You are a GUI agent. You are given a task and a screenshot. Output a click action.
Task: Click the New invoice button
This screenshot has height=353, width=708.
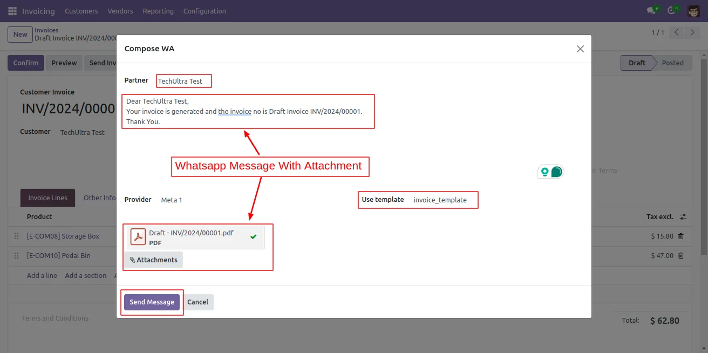[21, 34]
